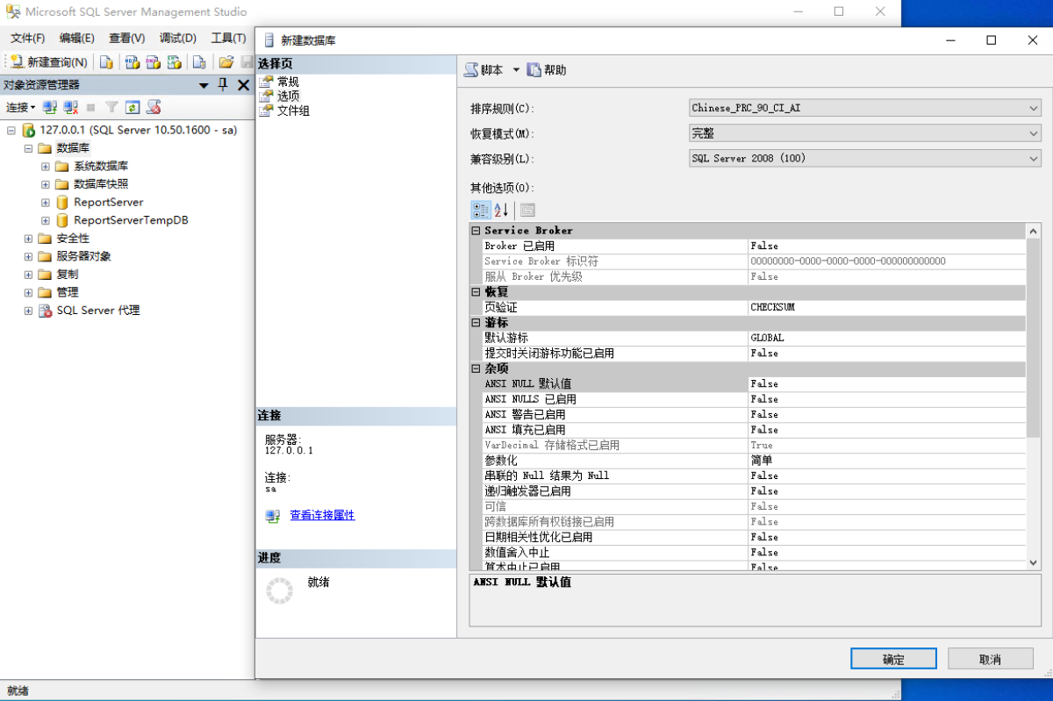The image size is (1053, 701).
Task: Collapse the Service Broker property section
Action: [x=476, y=231]
